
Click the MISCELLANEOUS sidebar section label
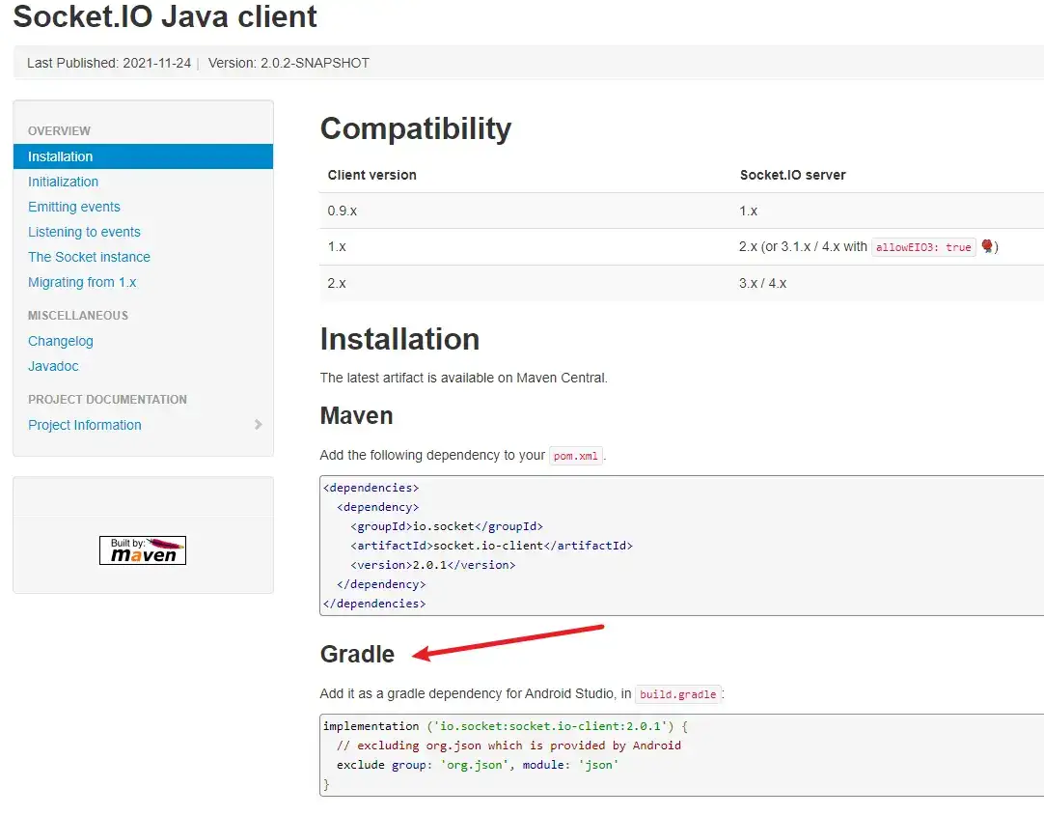(78, 316)
